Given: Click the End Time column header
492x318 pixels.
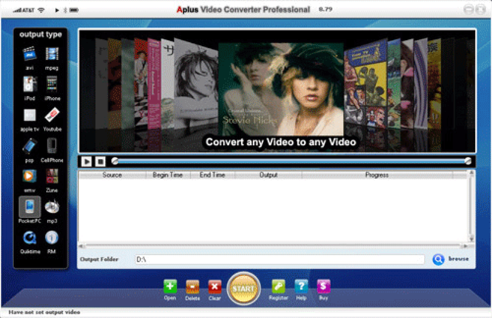Looking at the screenshot, I should 212,175.
